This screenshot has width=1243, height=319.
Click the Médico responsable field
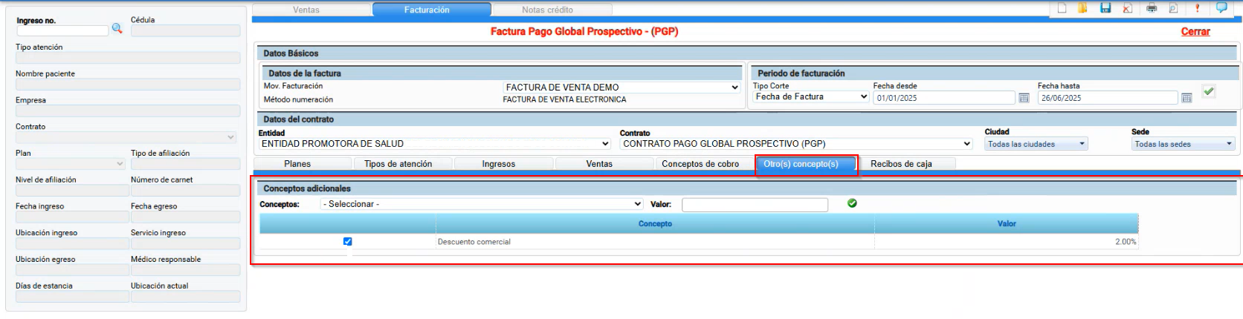tap(185, 270)
